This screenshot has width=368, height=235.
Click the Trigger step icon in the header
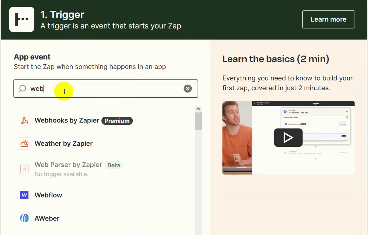22,20
